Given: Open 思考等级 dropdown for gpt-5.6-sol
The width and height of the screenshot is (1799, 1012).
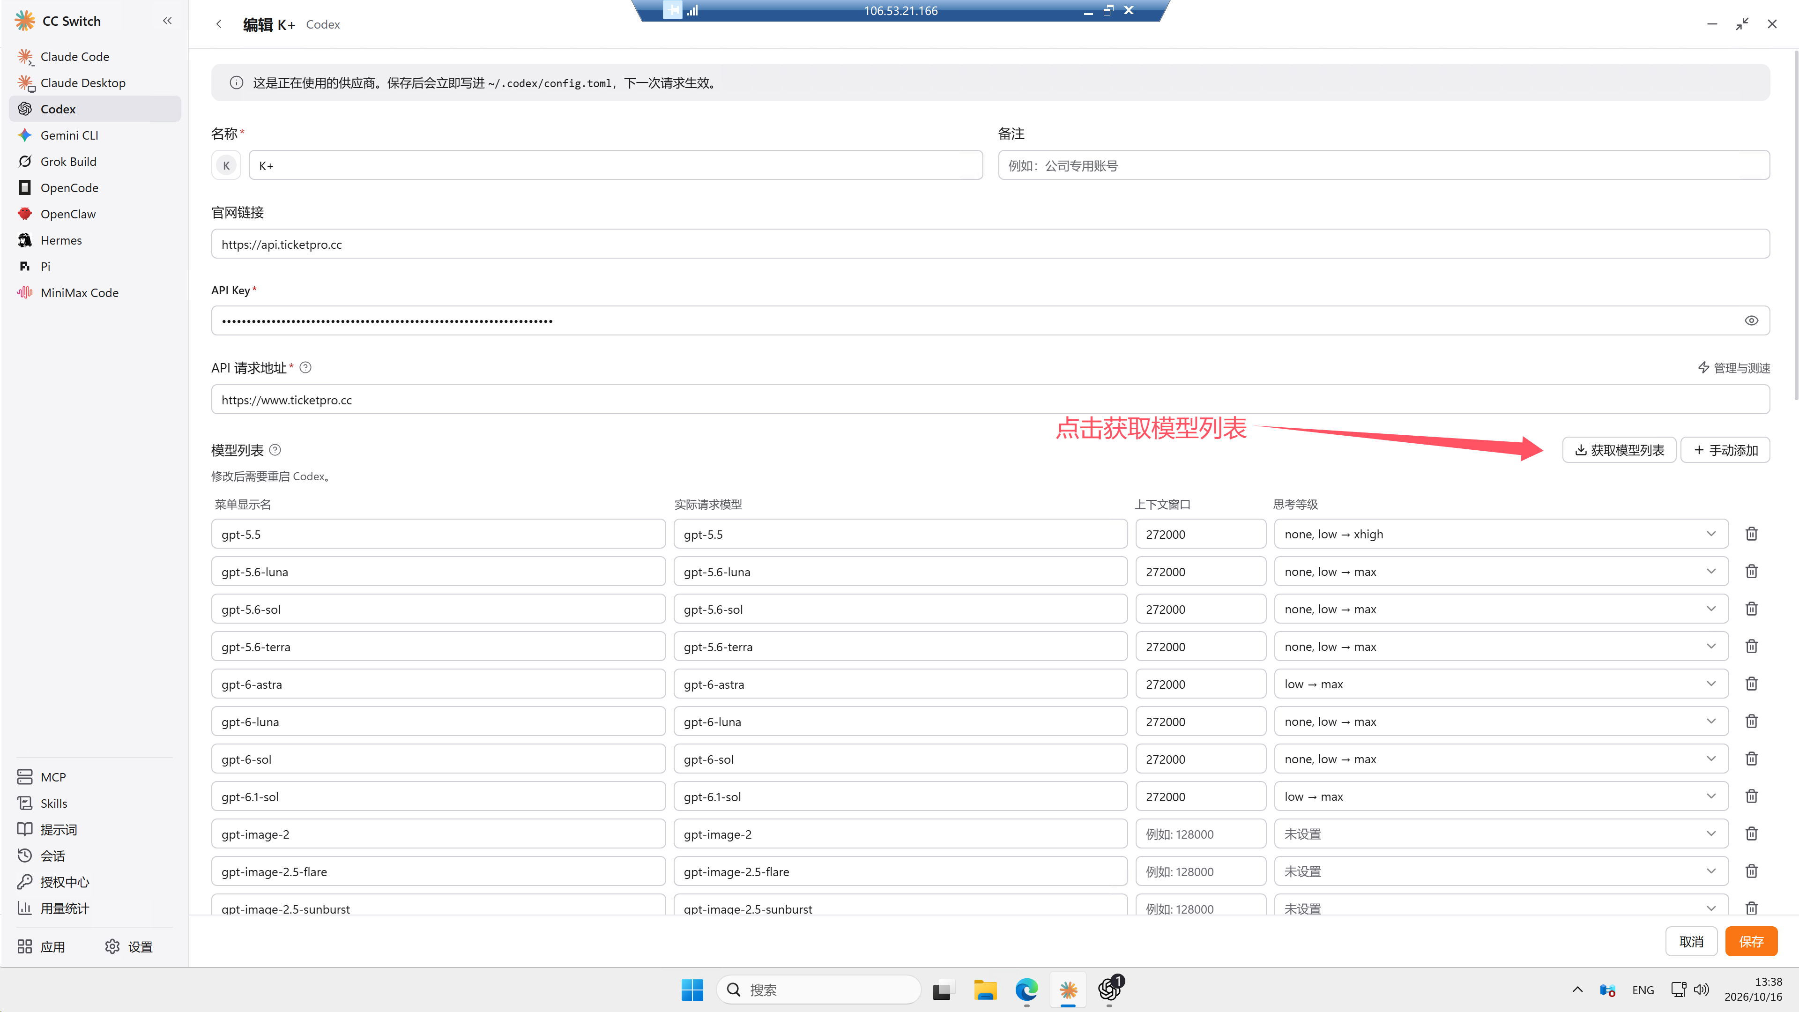Looking at the screenshot, I should 1501,609.
